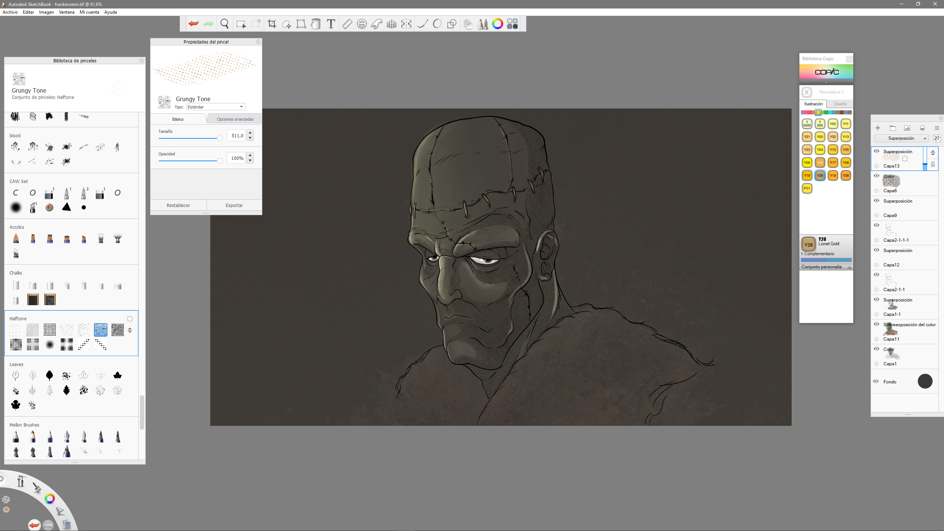Select the Y17 Copic color swatch
944x531 pixels.
[x=833, y=162]
